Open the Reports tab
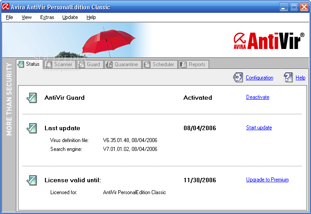This screenshot has height=214, width=311. (193, 64)
